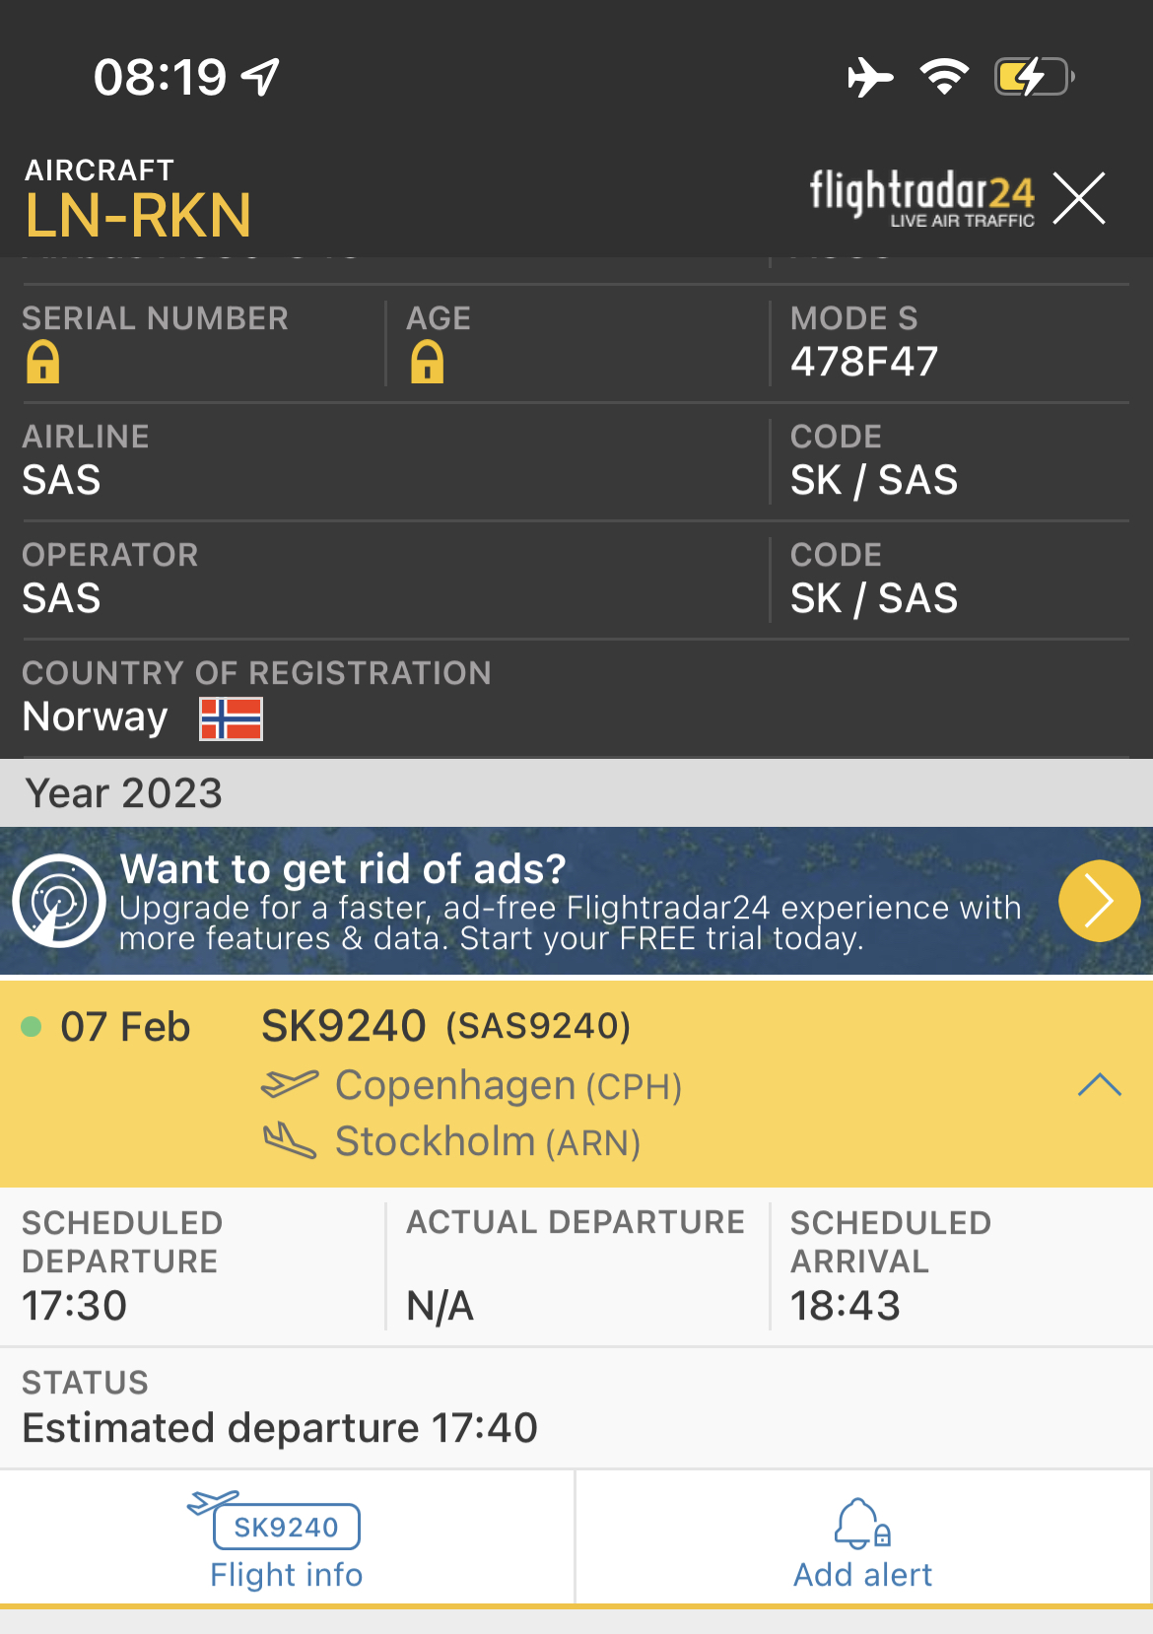This screenshot has height=1634, width=1153.
Task: Tap the Age lock icon
Action: click(427, 362)
